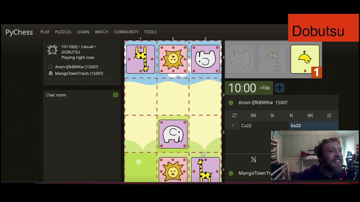
Task: Click the empty middle square in row 3
Action: pyautogui.click(x=173, y=97)
